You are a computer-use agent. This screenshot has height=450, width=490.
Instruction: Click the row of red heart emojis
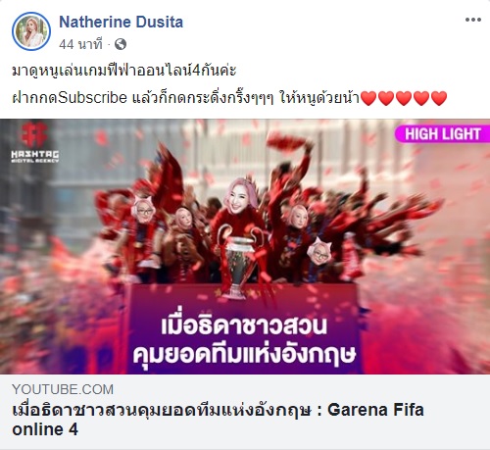(x=404, y=98)
